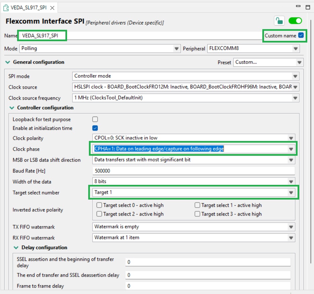Toggle the green component enable switch
This screenshot has width=314, height=294.
295,21
